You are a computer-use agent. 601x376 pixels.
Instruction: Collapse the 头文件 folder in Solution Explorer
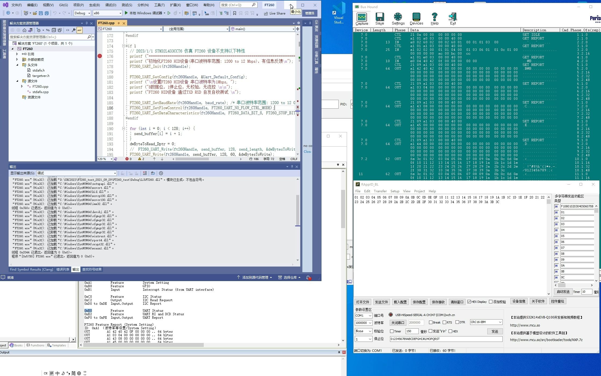(17, 65)
